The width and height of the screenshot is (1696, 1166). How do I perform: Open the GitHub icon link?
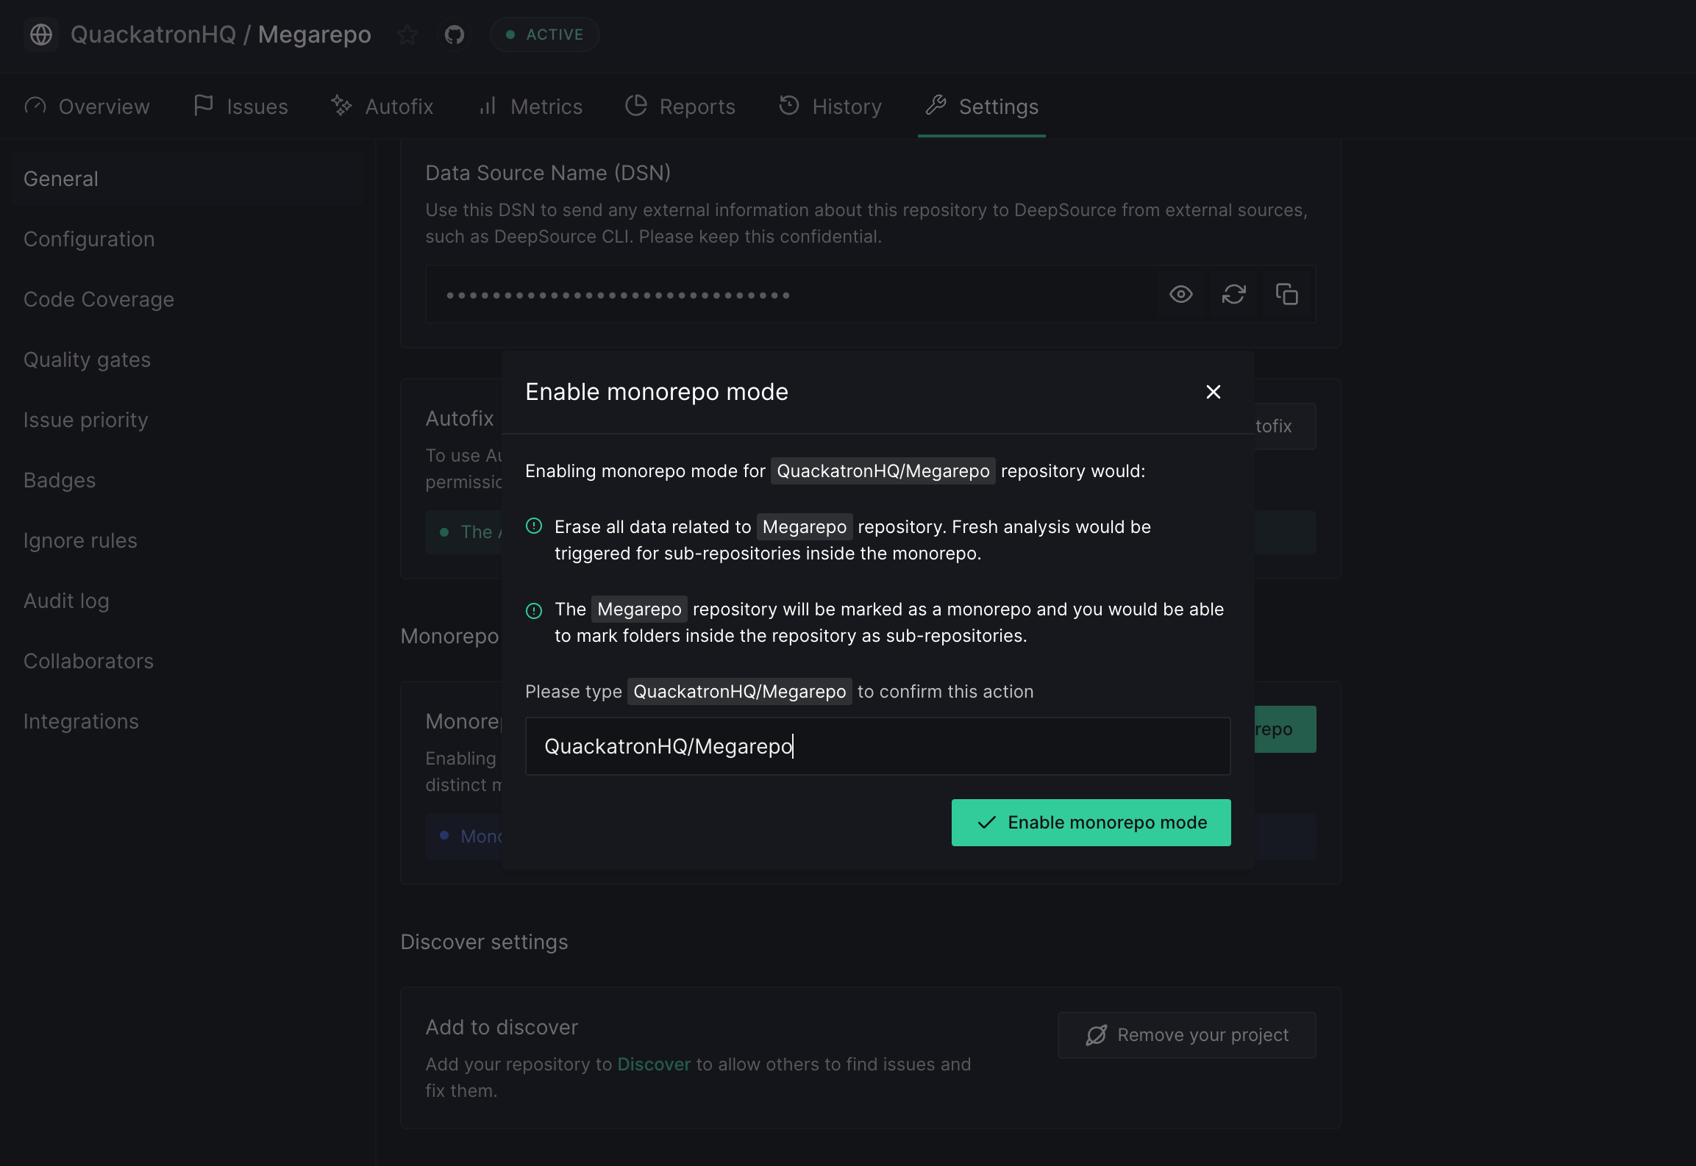(x=455, y=35)
